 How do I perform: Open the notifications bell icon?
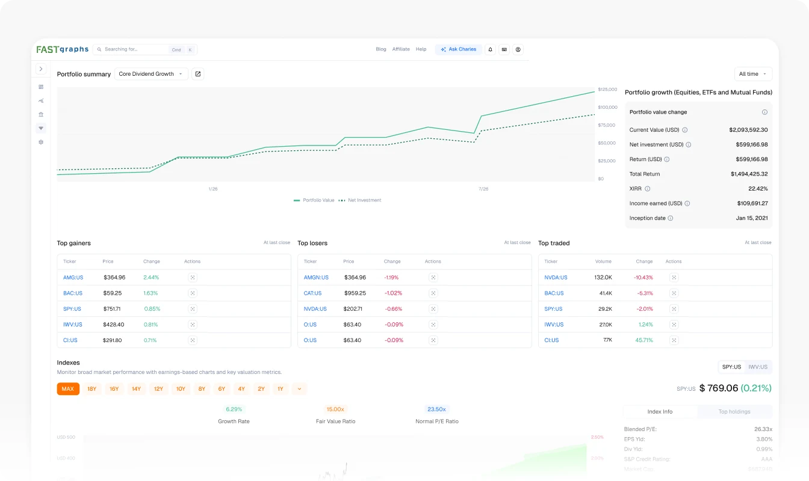click(490, 49)
